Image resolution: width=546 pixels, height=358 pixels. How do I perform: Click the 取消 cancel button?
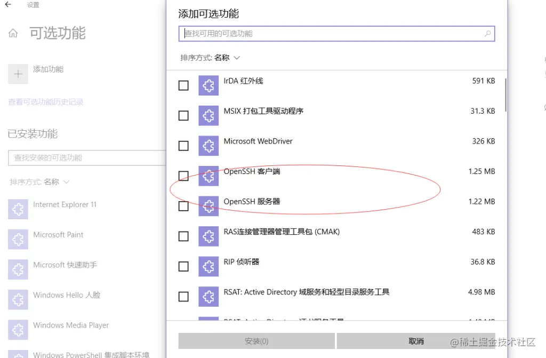(x=416, y=341)
